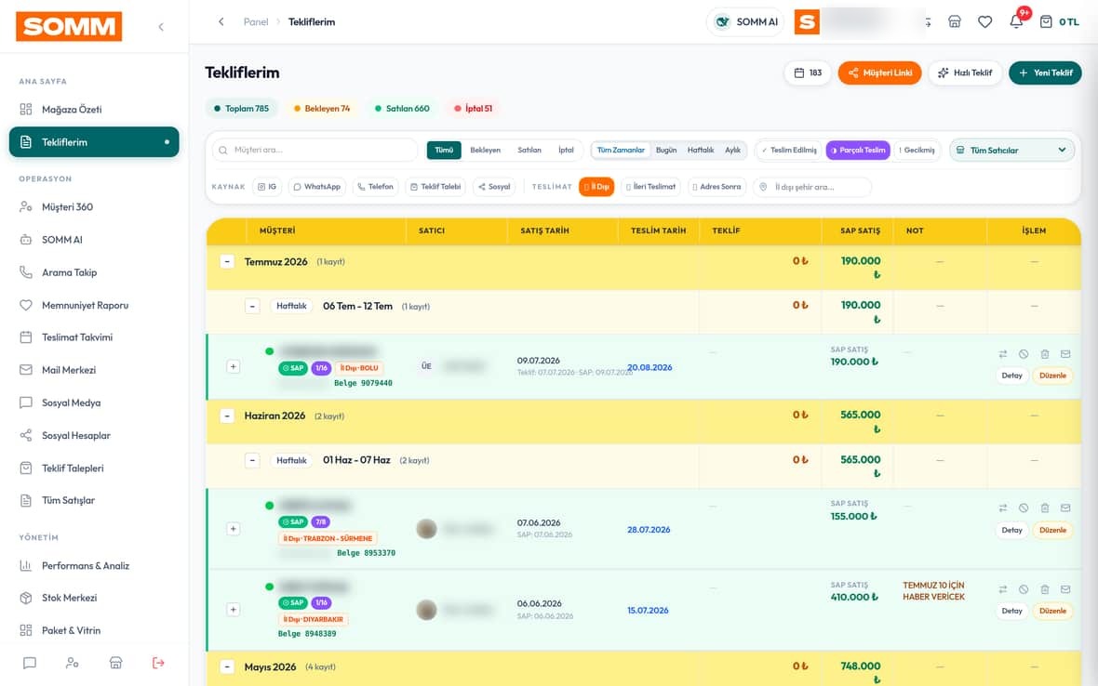Open the Hızlı Teklif button
The width and height of the screenshot is (1098, 686).
[x=965, y=73]
